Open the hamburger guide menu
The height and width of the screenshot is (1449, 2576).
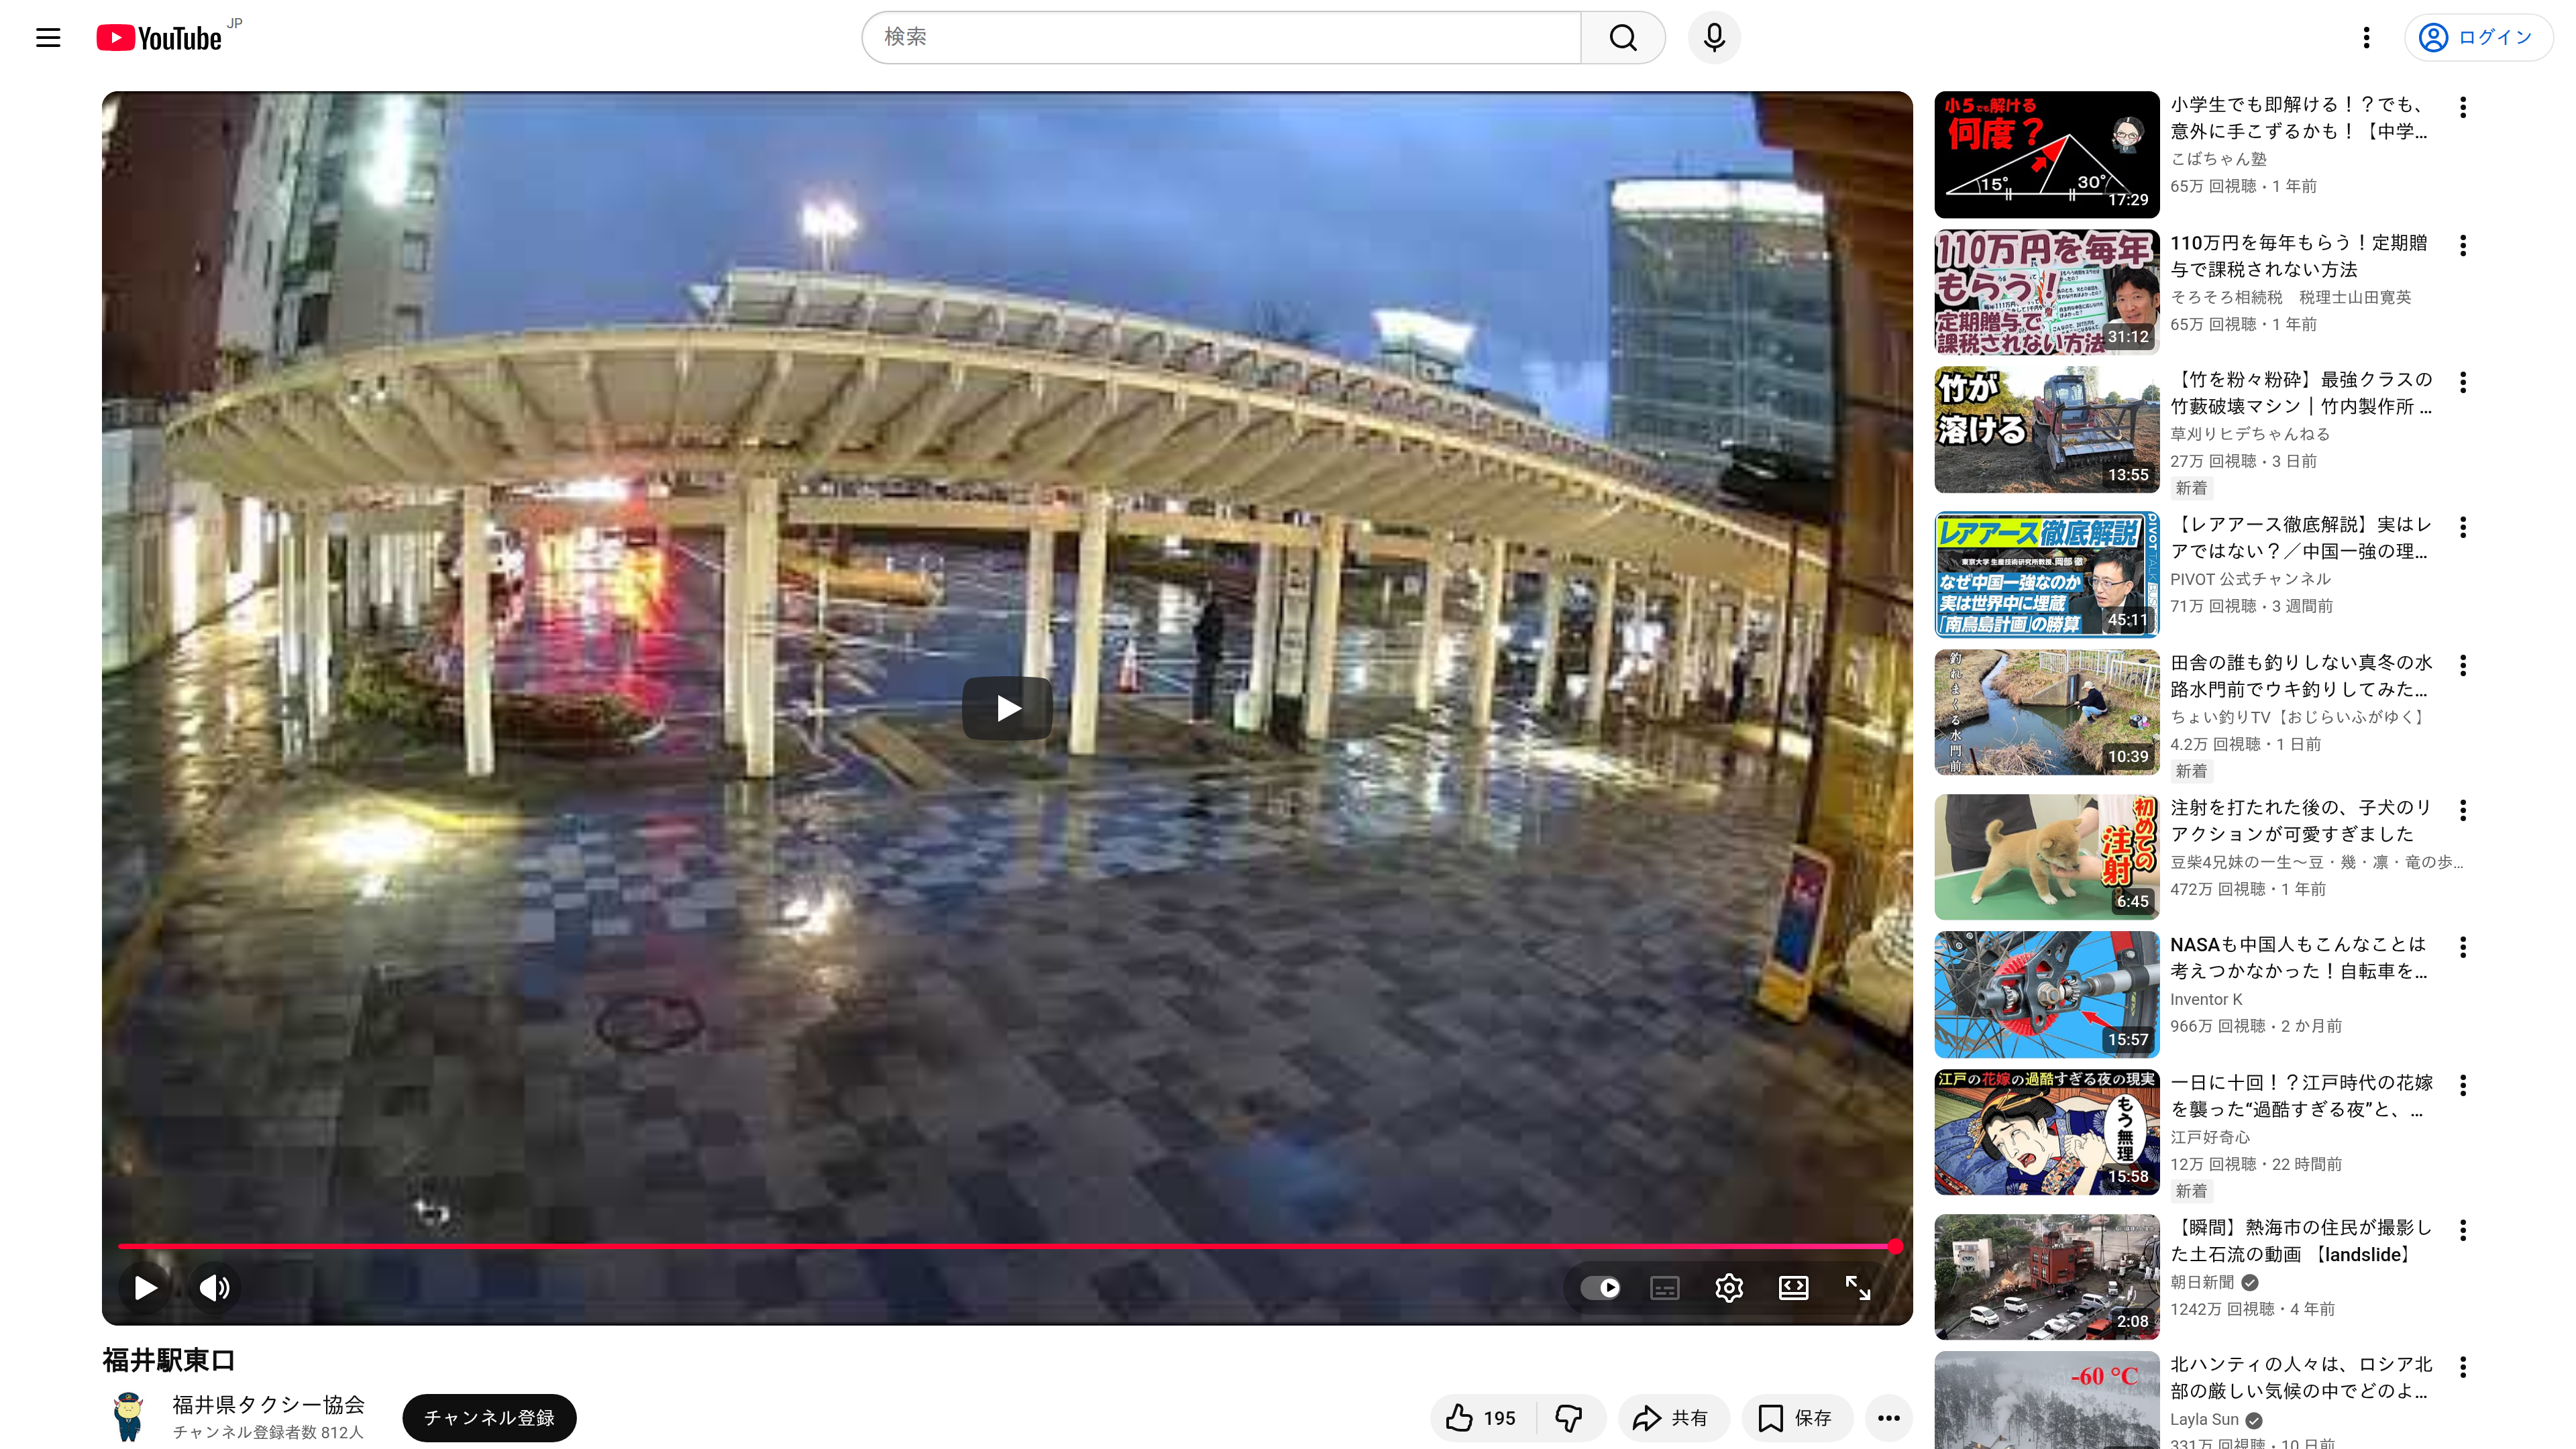(48, 38)
